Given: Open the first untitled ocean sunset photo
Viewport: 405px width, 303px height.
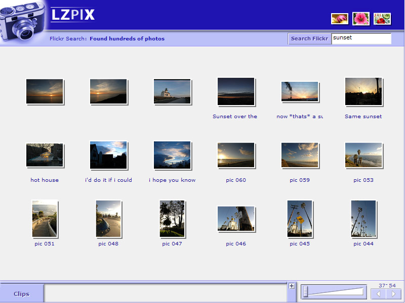Looking at the screenshot, I should click(45, 91).
